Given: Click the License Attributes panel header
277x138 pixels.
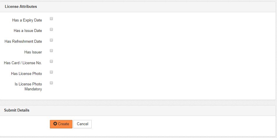Looking at the screenshot, I should click(x=21, y=6).
